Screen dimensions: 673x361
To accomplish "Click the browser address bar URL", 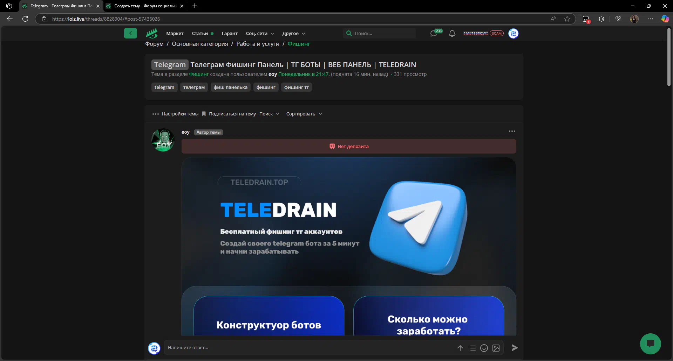I will (106, 19).
